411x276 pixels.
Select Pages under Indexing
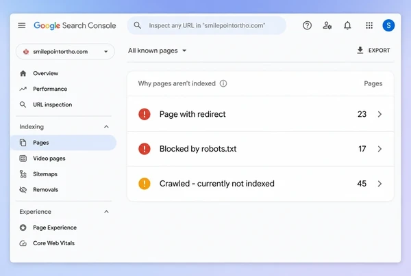pyautogui.click(x=64, y=143)
